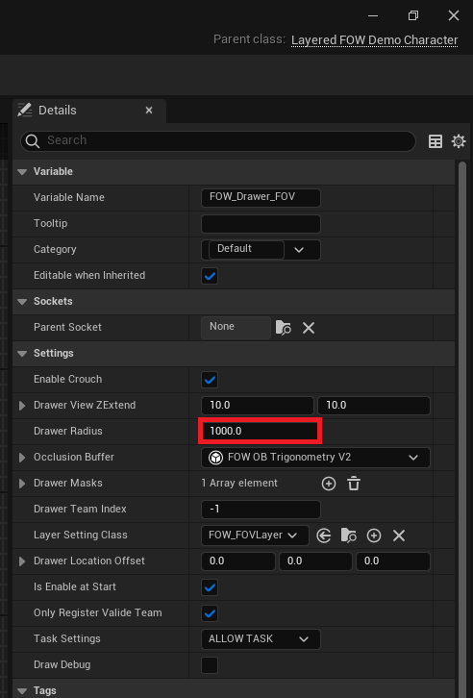The width and height of the screenshot is (473, 698).
Task: Clear the Parent Socket with X icon
Action: coord(309,328)
